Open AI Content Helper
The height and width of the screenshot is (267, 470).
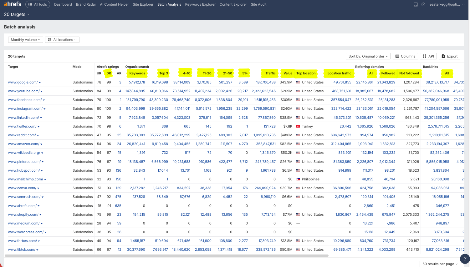tap(114, 4)
